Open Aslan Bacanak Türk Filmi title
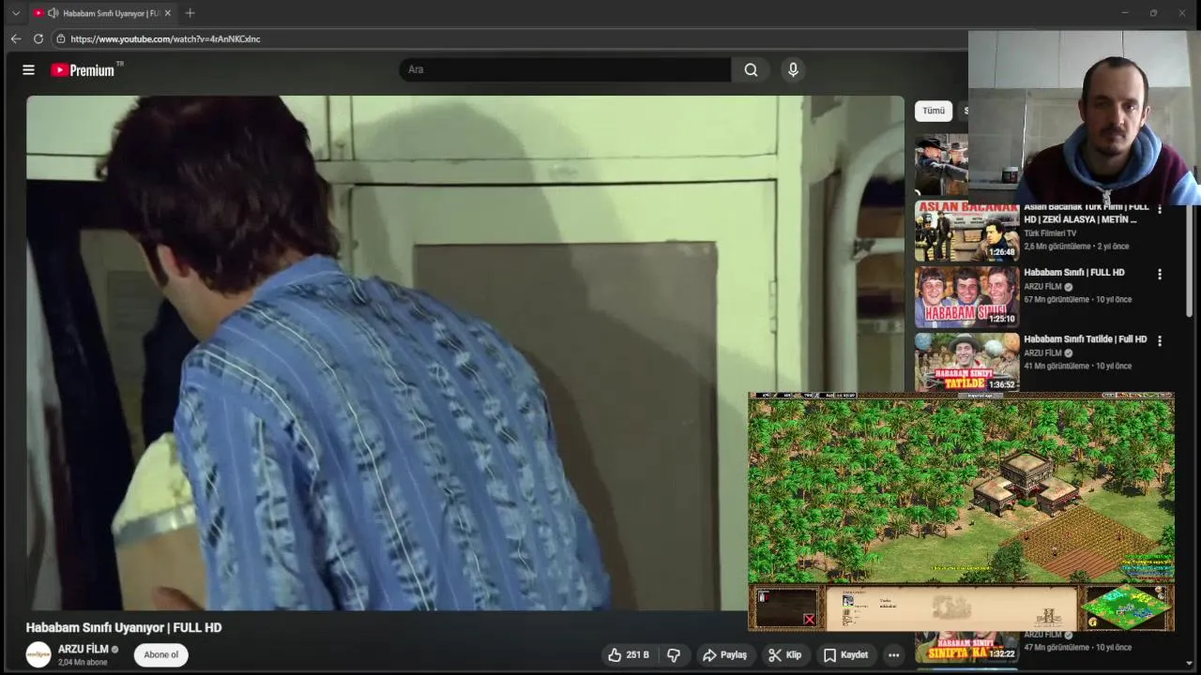The image size is (1201, 675). coord(1087,213)
